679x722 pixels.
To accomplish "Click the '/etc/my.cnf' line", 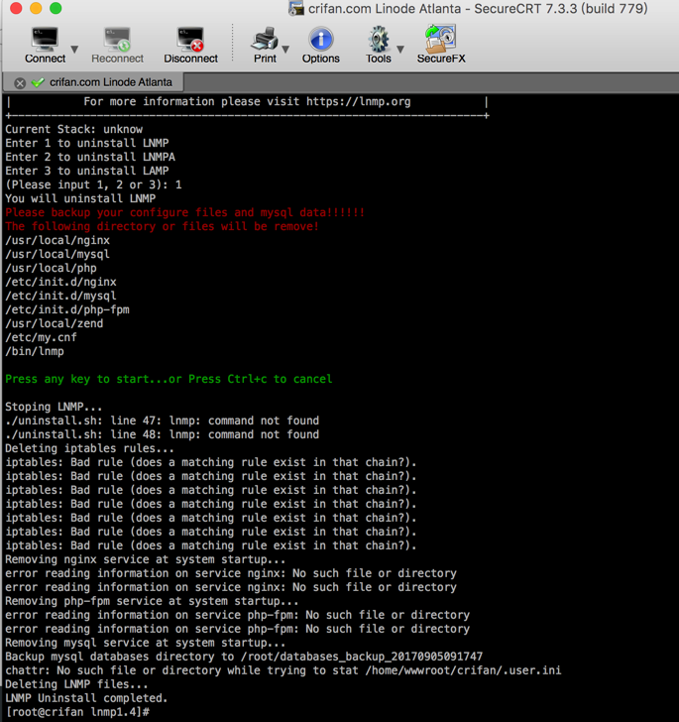I will (x=41, y=337).
